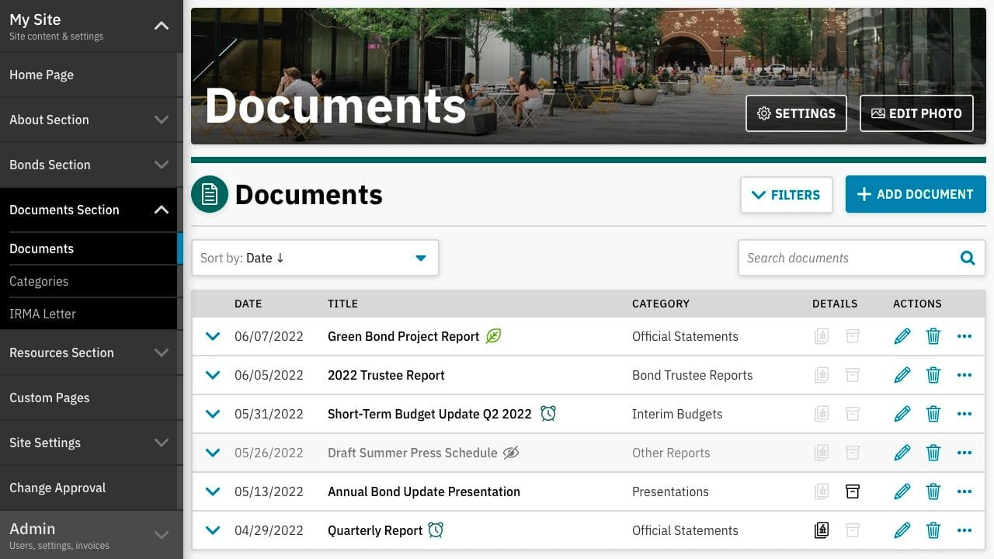994x559 pixels.
Task: Delete the Short-Term Budget Update Q2 2022
Action: point(933,414)
